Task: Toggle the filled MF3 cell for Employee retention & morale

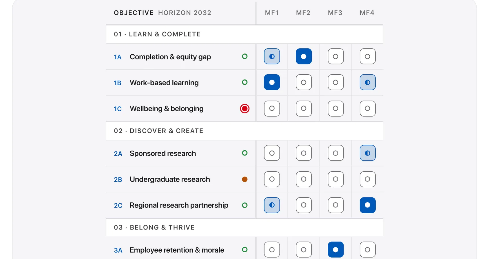Action: (336, 249)
